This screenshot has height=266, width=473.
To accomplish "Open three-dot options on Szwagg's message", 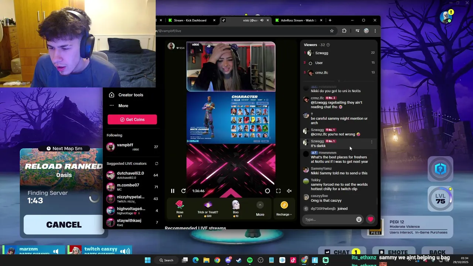I will (x=372, y=142).
